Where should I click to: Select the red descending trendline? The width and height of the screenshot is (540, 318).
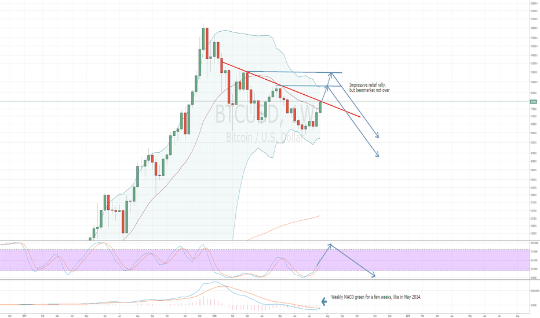pyautogui.click(x=291, y=90)
